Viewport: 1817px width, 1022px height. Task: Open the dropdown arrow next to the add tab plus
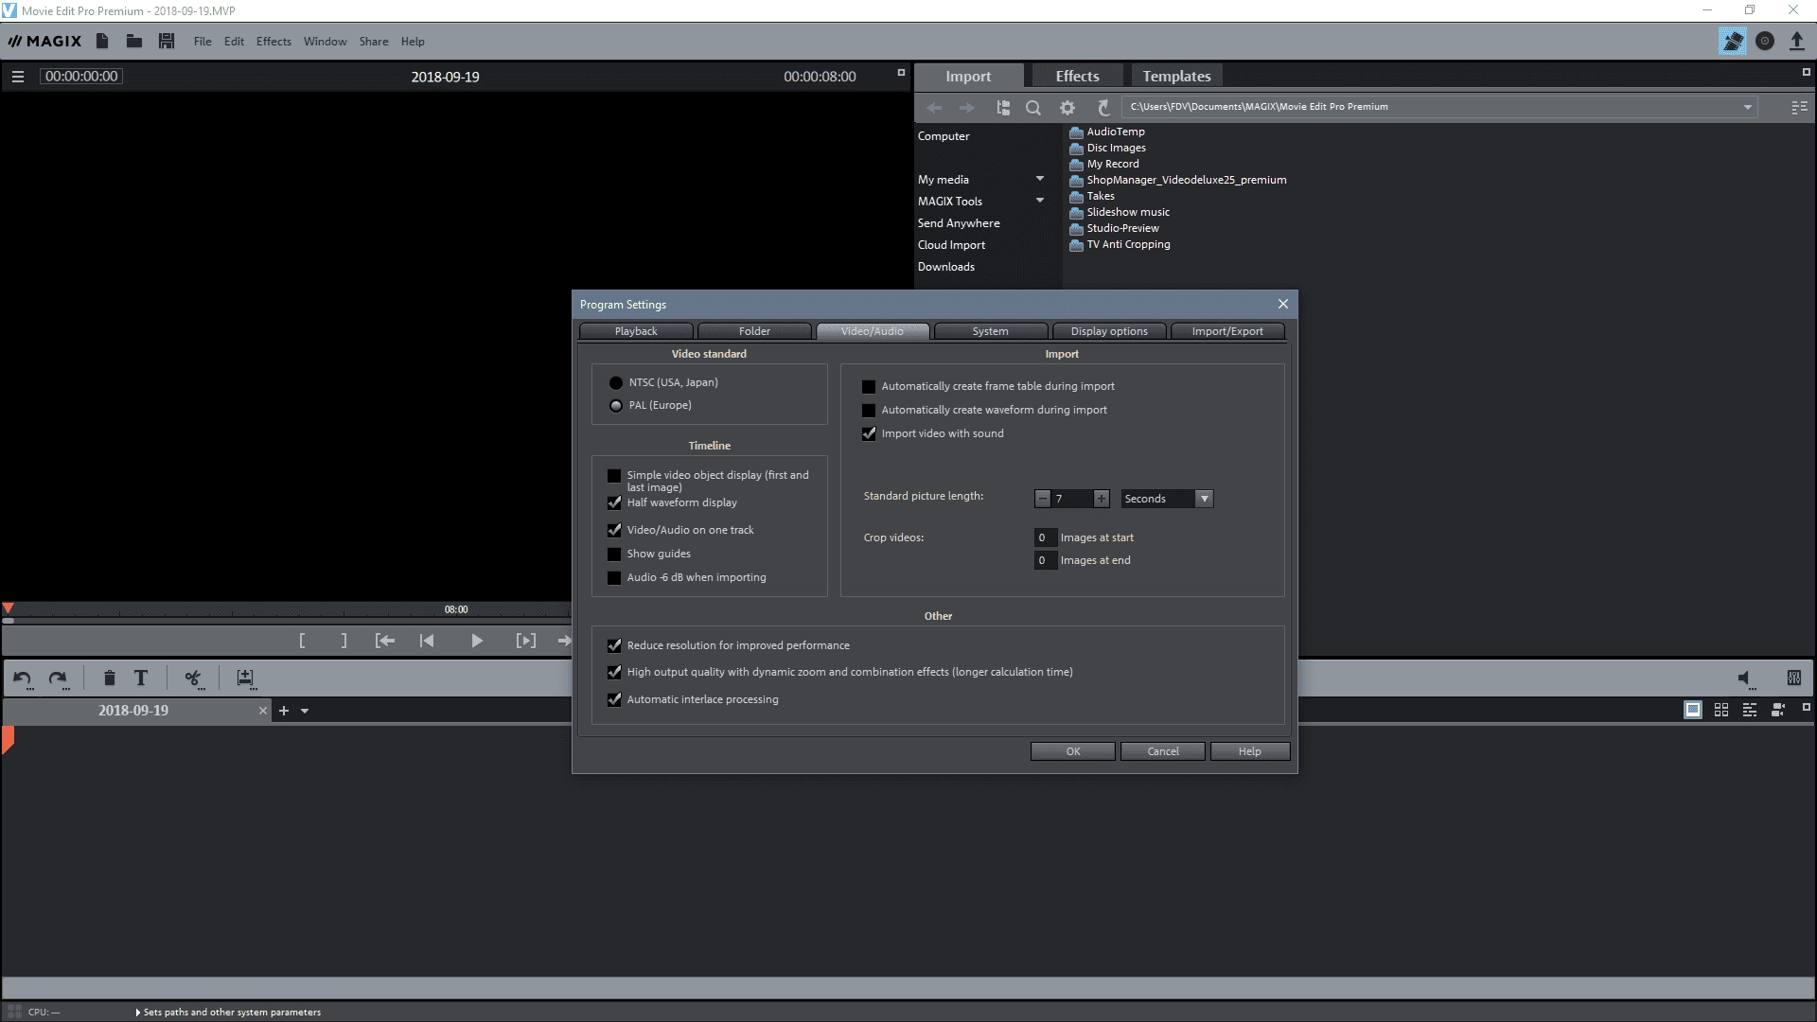click(x=305, y=711)
